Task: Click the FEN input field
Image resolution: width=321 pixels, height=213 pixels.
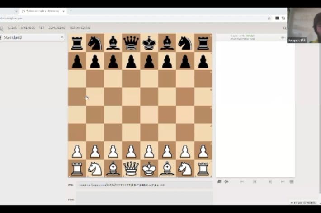Action: [x=144, y=185]
